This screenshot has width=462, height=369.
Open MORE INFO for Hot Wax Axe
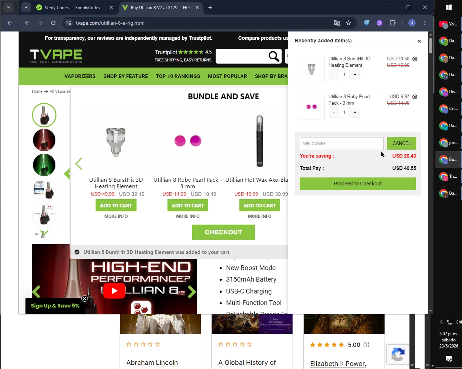pos(260,216)
